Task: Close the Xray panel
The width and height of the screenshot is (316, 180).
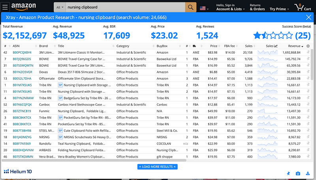Action: tap(308, 17)
